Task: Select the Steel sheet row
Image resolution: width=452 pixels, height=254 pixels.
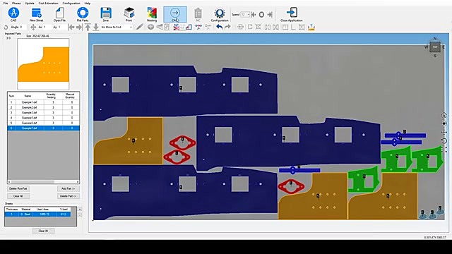Action: point(37,214)
